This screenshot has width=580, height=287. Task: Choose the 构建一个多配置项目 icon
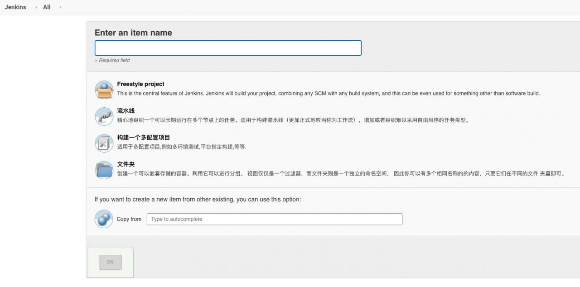(104, 143)
